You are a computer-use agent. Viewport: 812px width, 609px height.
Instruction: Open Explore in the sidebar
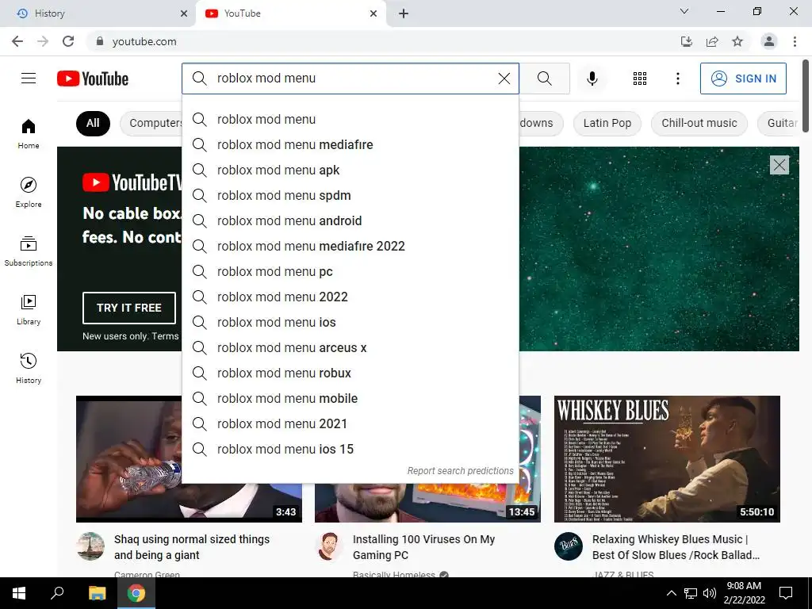(x=29, y=193)
